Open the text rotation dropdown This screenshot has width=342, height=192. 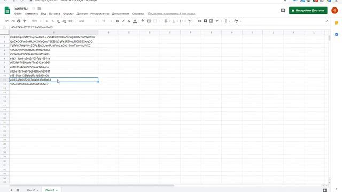point(191,21)
